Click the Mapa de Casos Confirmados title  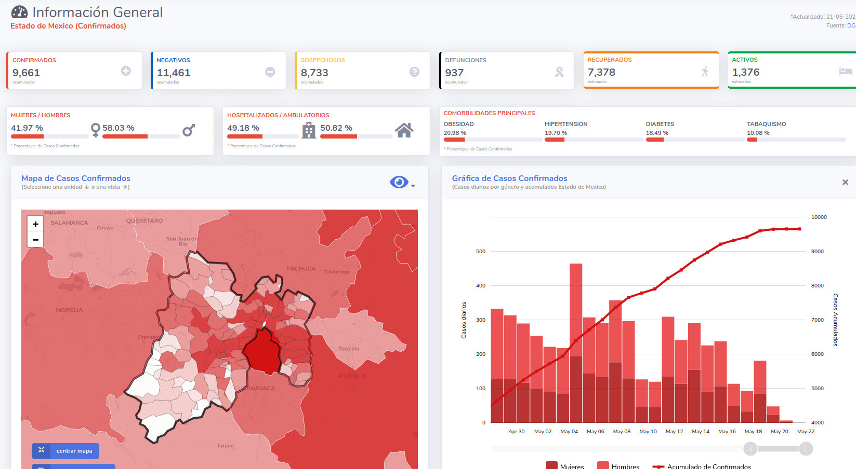pyautogui.click(x=76, y=178)
